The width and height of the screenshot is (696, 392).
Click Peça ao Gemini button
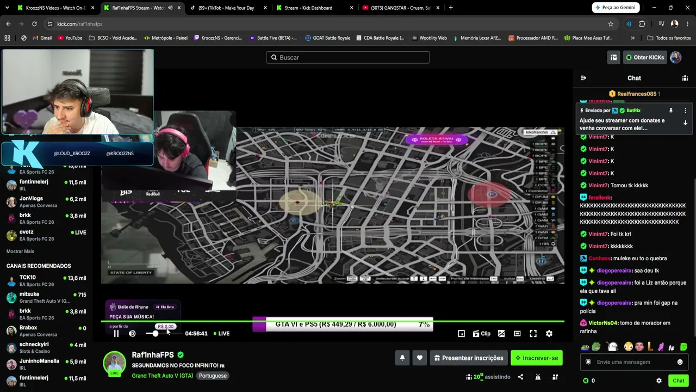coord(615,8)
